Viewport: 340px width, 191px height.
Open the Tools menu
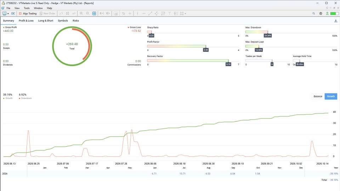click(27, 8)
